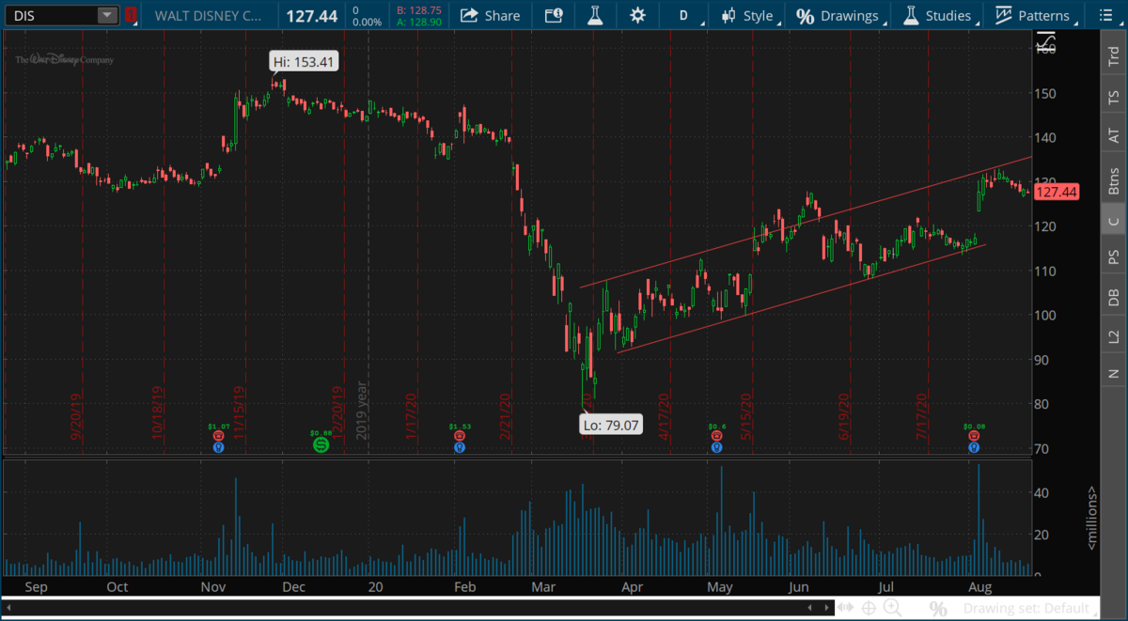Viewport: 1128px width, 621px height.
Task: Click the 6/19/20 expiration date marker
Action: 843,418
